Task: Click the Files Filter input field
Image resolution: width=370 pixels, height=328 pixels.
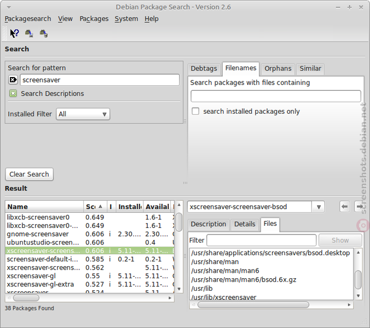Action: [x=262, y=240]
